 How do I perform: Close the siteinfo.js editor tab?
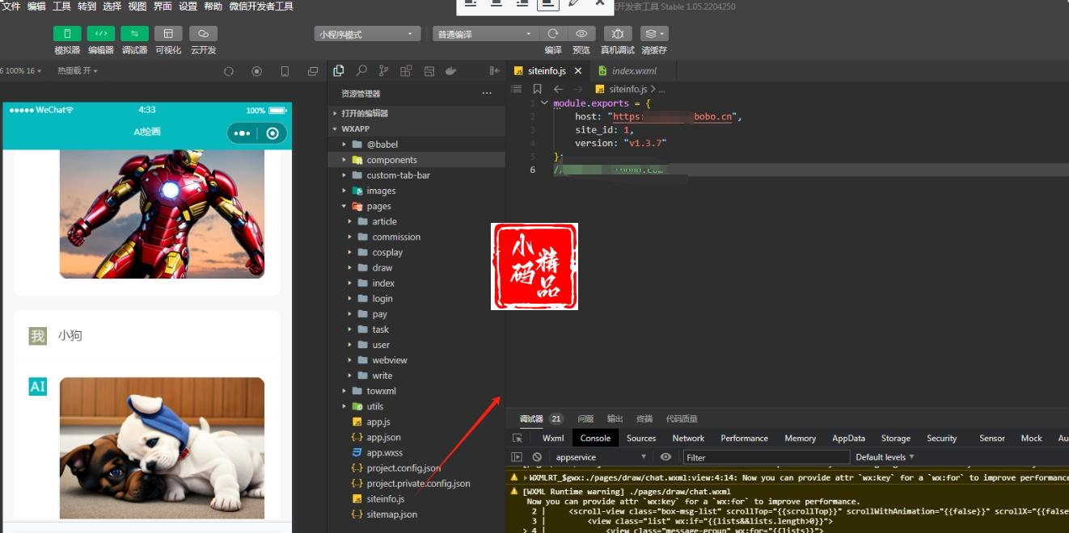[x=578, y=71]
